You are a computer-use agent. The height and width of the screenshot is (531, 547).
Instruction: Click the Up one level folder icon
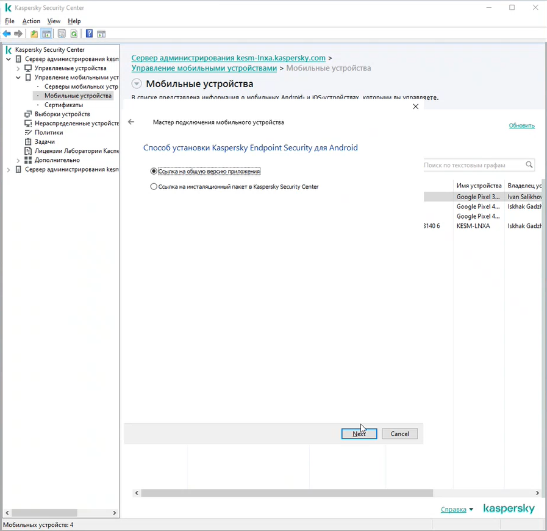34,34
